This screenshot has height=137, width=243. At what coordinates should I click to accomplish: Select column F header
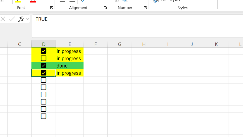pyautogui.click(x=96, y=44)
